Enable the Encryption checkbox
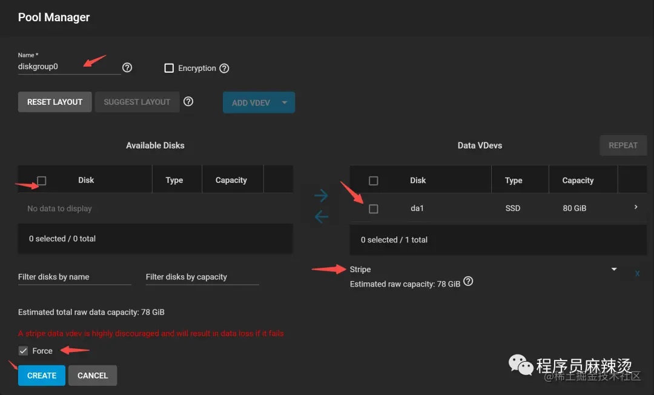This screenshot has height=395, width=654. tap(169, 68)
